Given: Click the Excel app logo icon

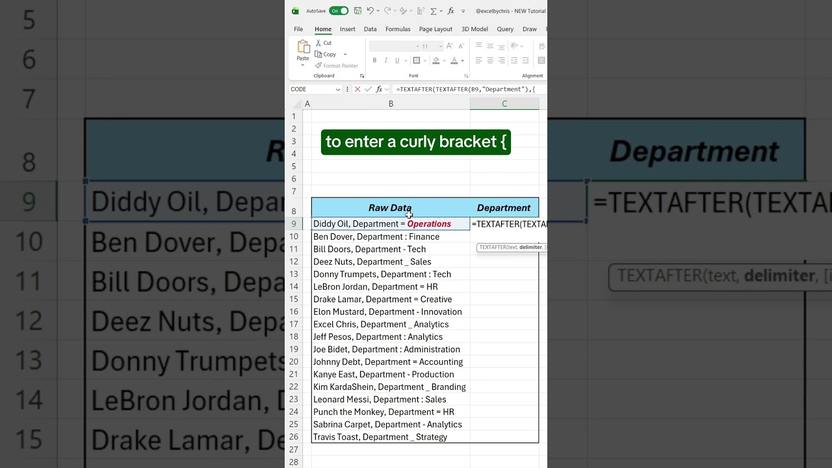Looking at the screenshot, I should tap(295, 11).
